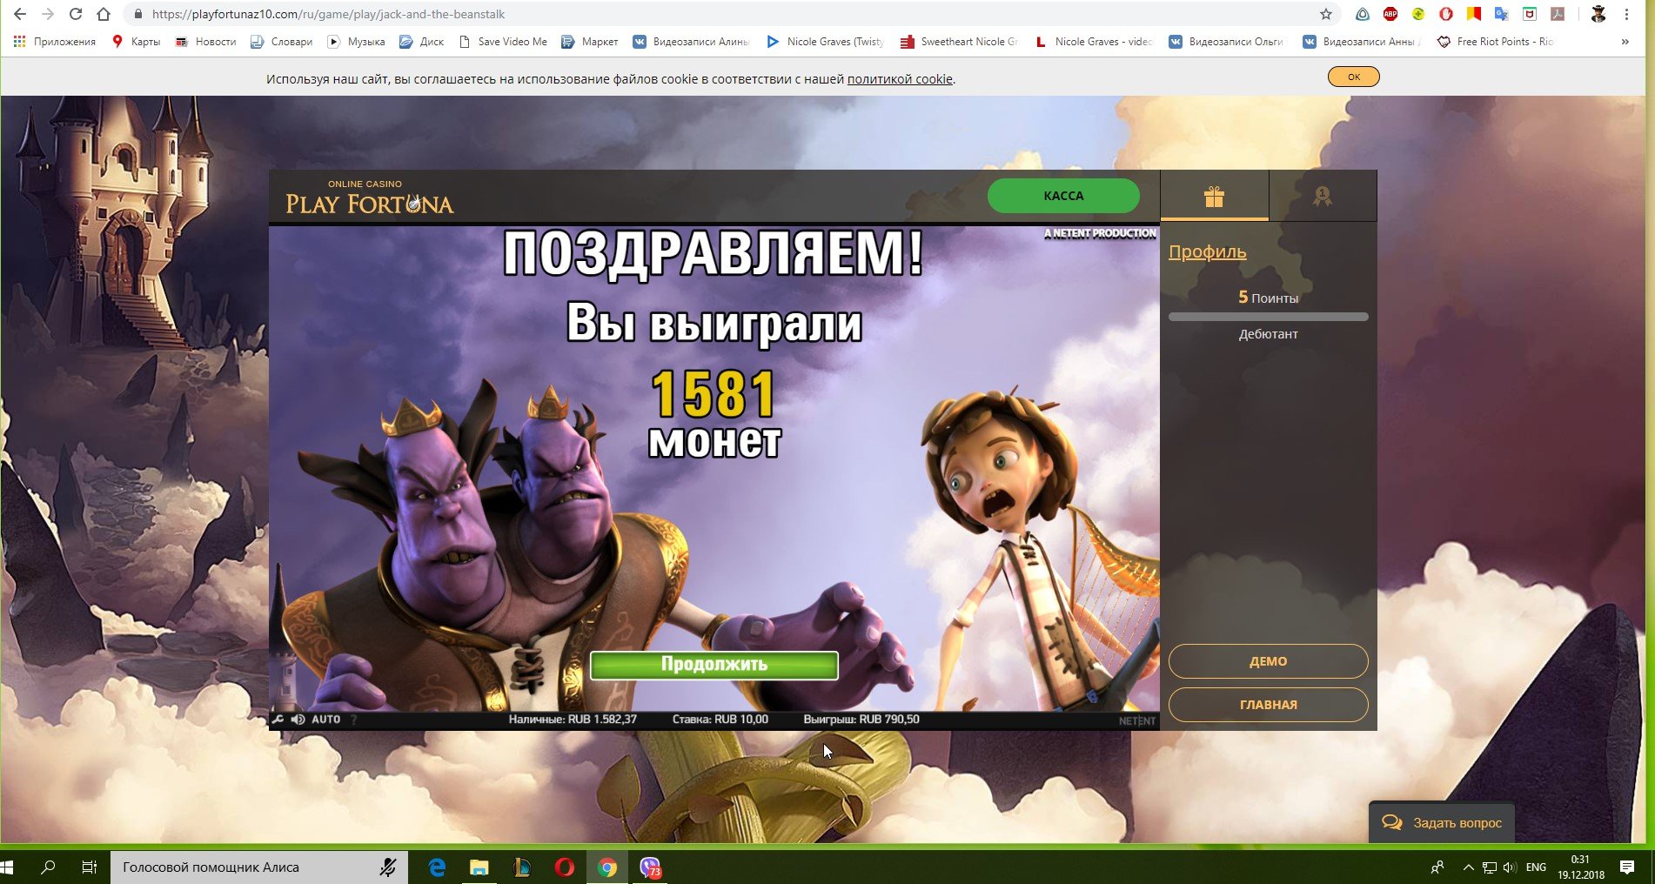Show hidden system tray icons arrow
Screen dimensions: 1655x884
1468,867
